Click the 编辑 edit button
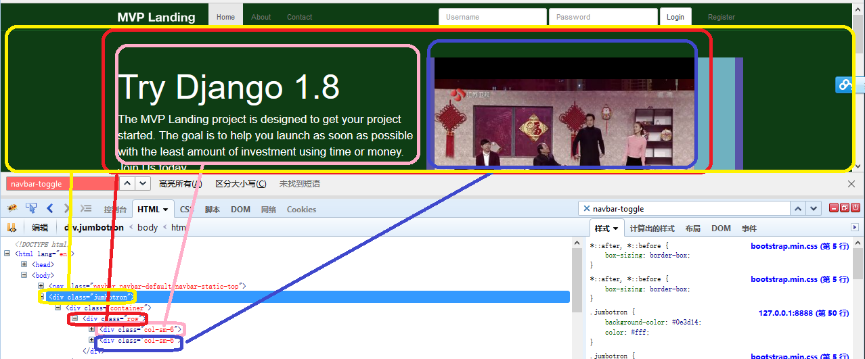The height and width of the screenshot is (359, 865). 40,228
